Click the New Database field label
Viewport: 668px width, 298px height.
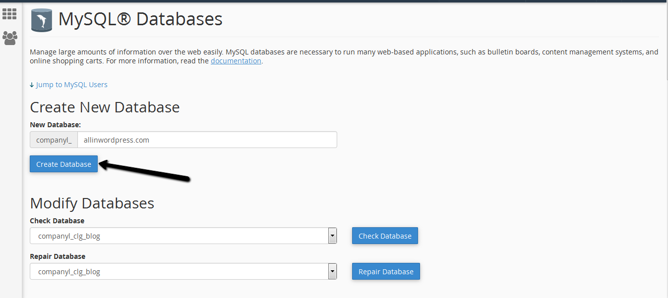point(55,125)
